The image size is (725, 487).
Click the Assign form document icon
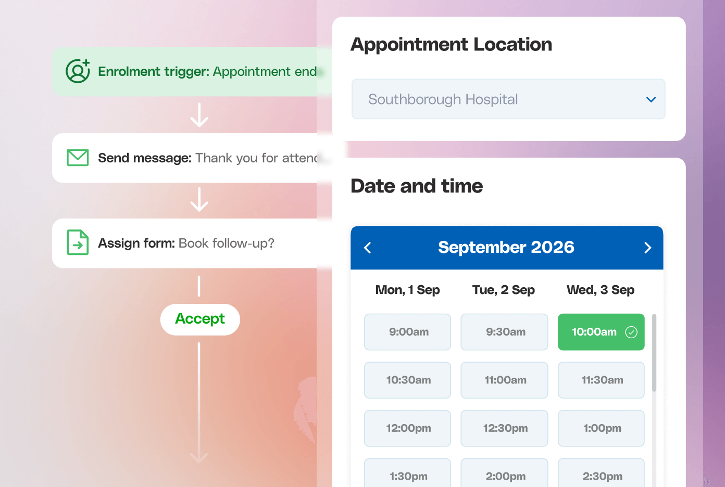[78, 242]
